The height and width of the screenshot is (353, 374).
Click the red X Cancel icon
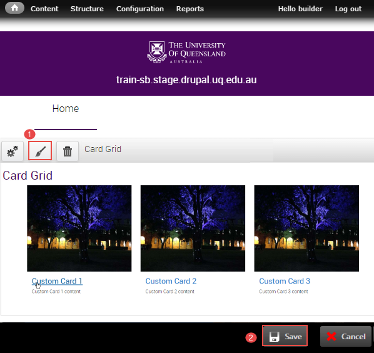click(331, 337)
